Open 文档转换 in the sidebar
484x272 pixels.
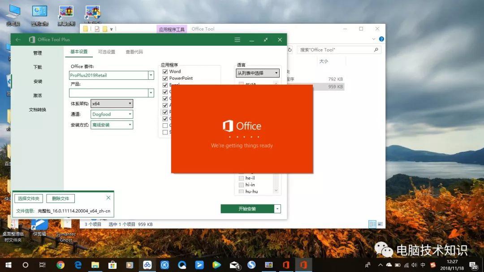point(37,110)
